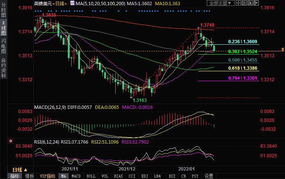Click the DEA:0.0065 value

point(107,107)
